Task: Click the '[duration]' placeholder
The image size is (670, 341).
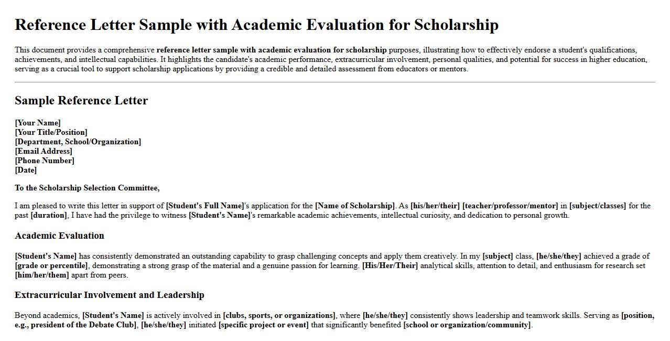Action: 49,215
